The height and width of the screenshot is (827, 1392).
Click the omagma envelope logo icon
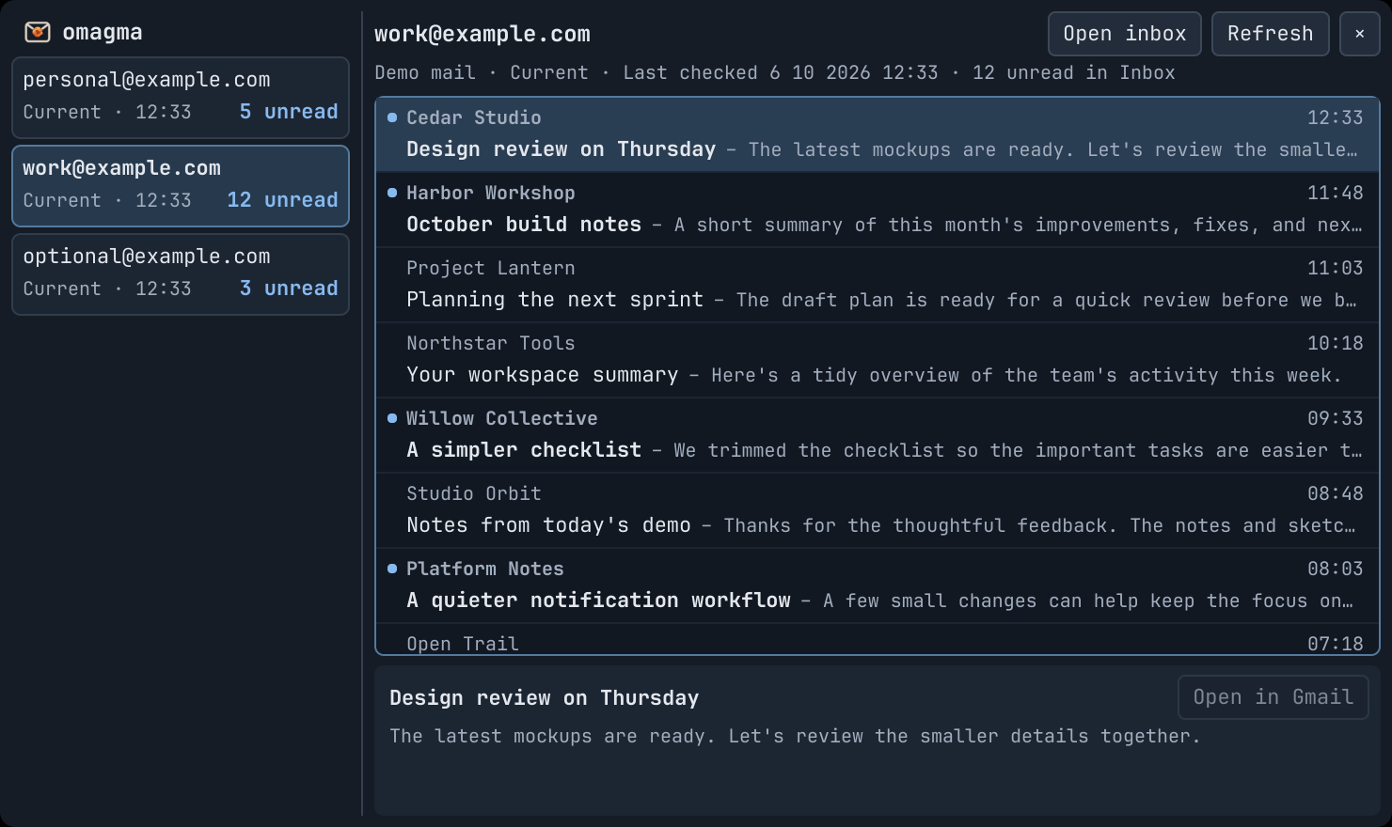point(38,32)
